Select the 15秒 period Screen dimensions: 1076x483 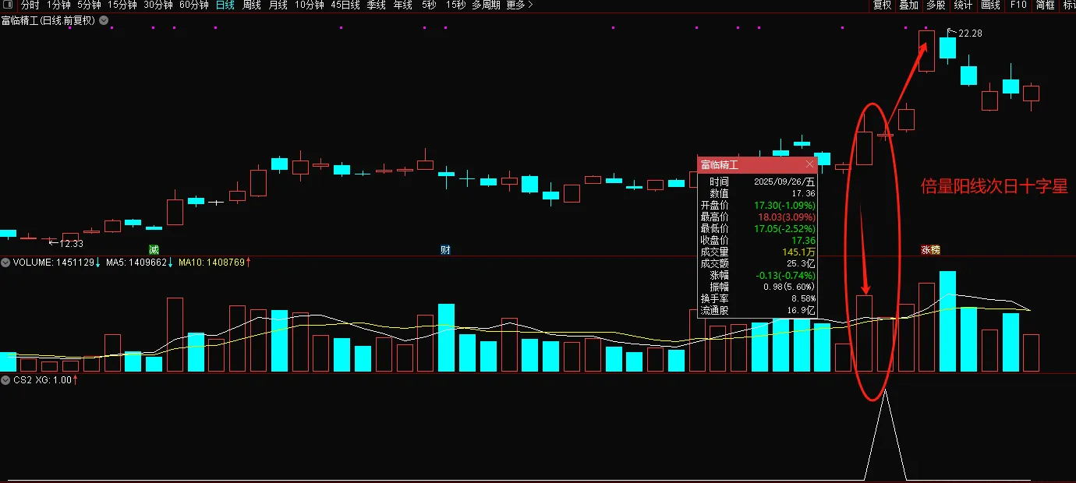[x=456, y=5]
